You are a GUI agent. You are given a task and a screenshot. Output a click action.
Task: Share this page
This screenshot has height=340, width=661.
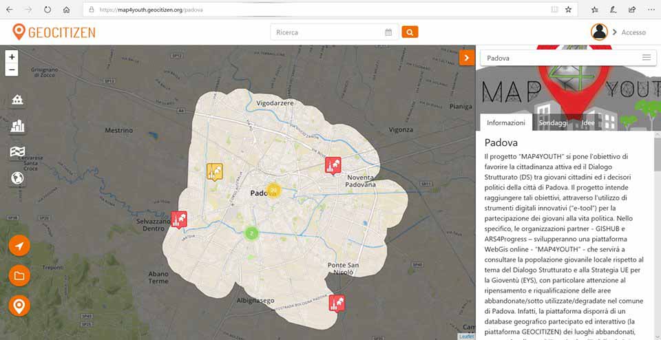[632, 9]
